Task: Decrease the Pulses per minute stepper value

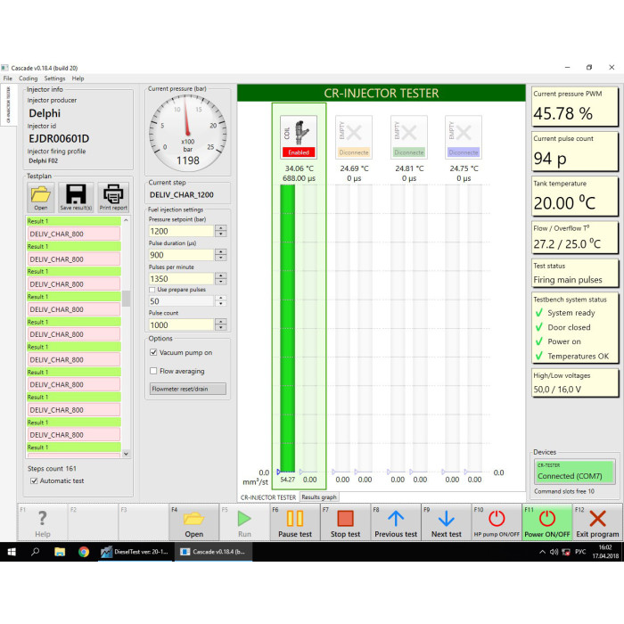Action: click(220, 282)
